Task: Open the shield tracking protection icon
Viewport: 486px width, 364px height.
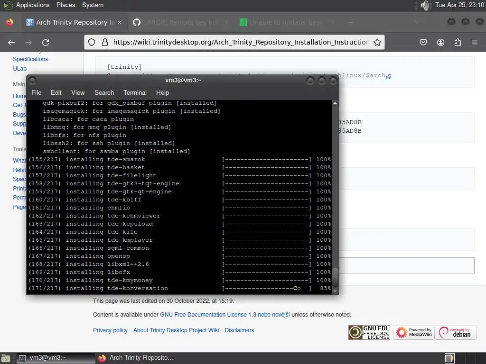Action: pos(92,42)
